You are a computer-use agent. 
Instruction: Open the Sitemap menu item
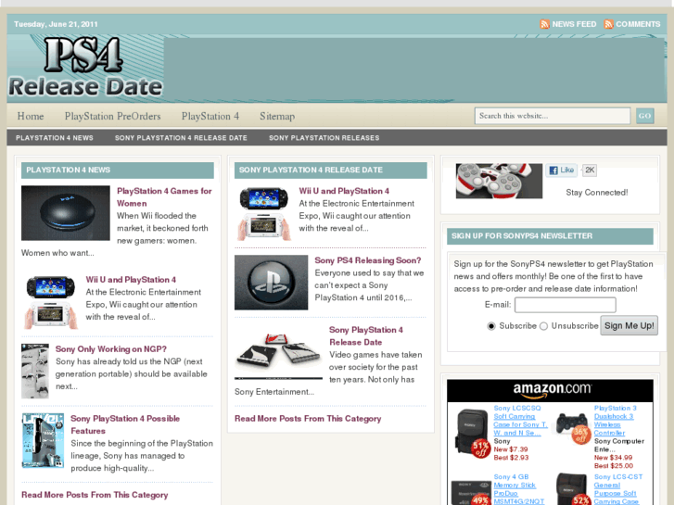click(x=277, y=116)
